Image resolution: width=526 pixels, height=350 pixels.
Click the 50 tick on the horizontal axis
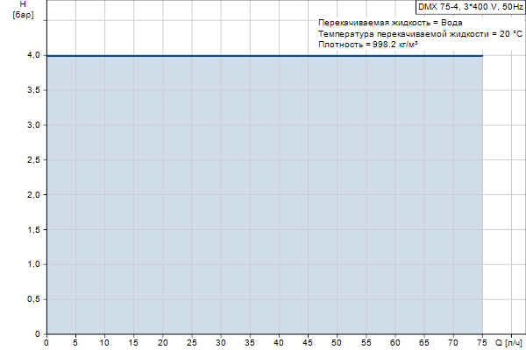pyautogui.click(x=337, y=342)
